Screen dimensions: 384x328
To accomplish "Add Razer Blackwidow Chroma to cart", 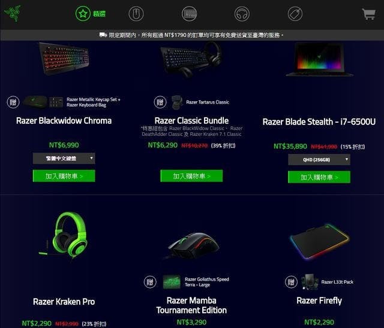I will 64,176.
